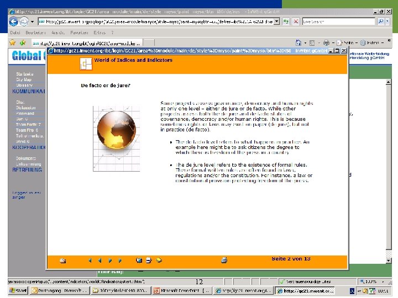
Task: Click the yellow notepad icon in module footer
Action: (x=159, y=260)
